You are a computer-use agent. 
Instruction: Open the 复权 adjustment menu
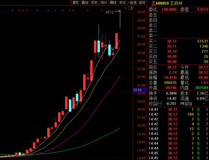pos(76,2)
